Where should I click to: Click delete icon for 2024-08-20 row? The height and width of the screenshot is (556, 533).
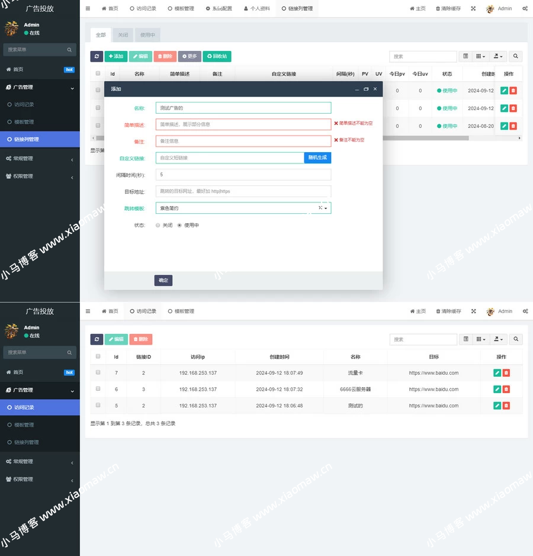coord(513,126)
